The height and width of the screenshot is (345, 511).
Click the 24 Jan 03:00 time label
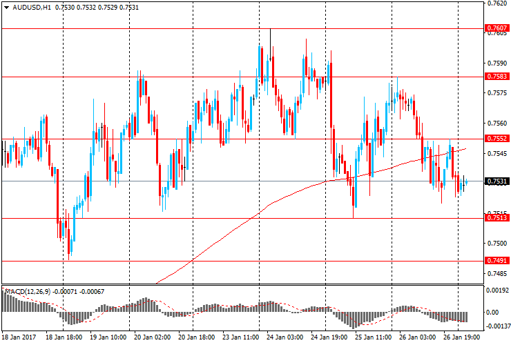click(x=285, y=337)
